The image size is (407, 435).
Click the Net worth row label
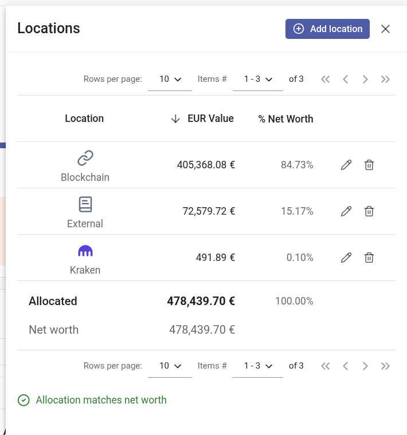[x=54, y=330]
